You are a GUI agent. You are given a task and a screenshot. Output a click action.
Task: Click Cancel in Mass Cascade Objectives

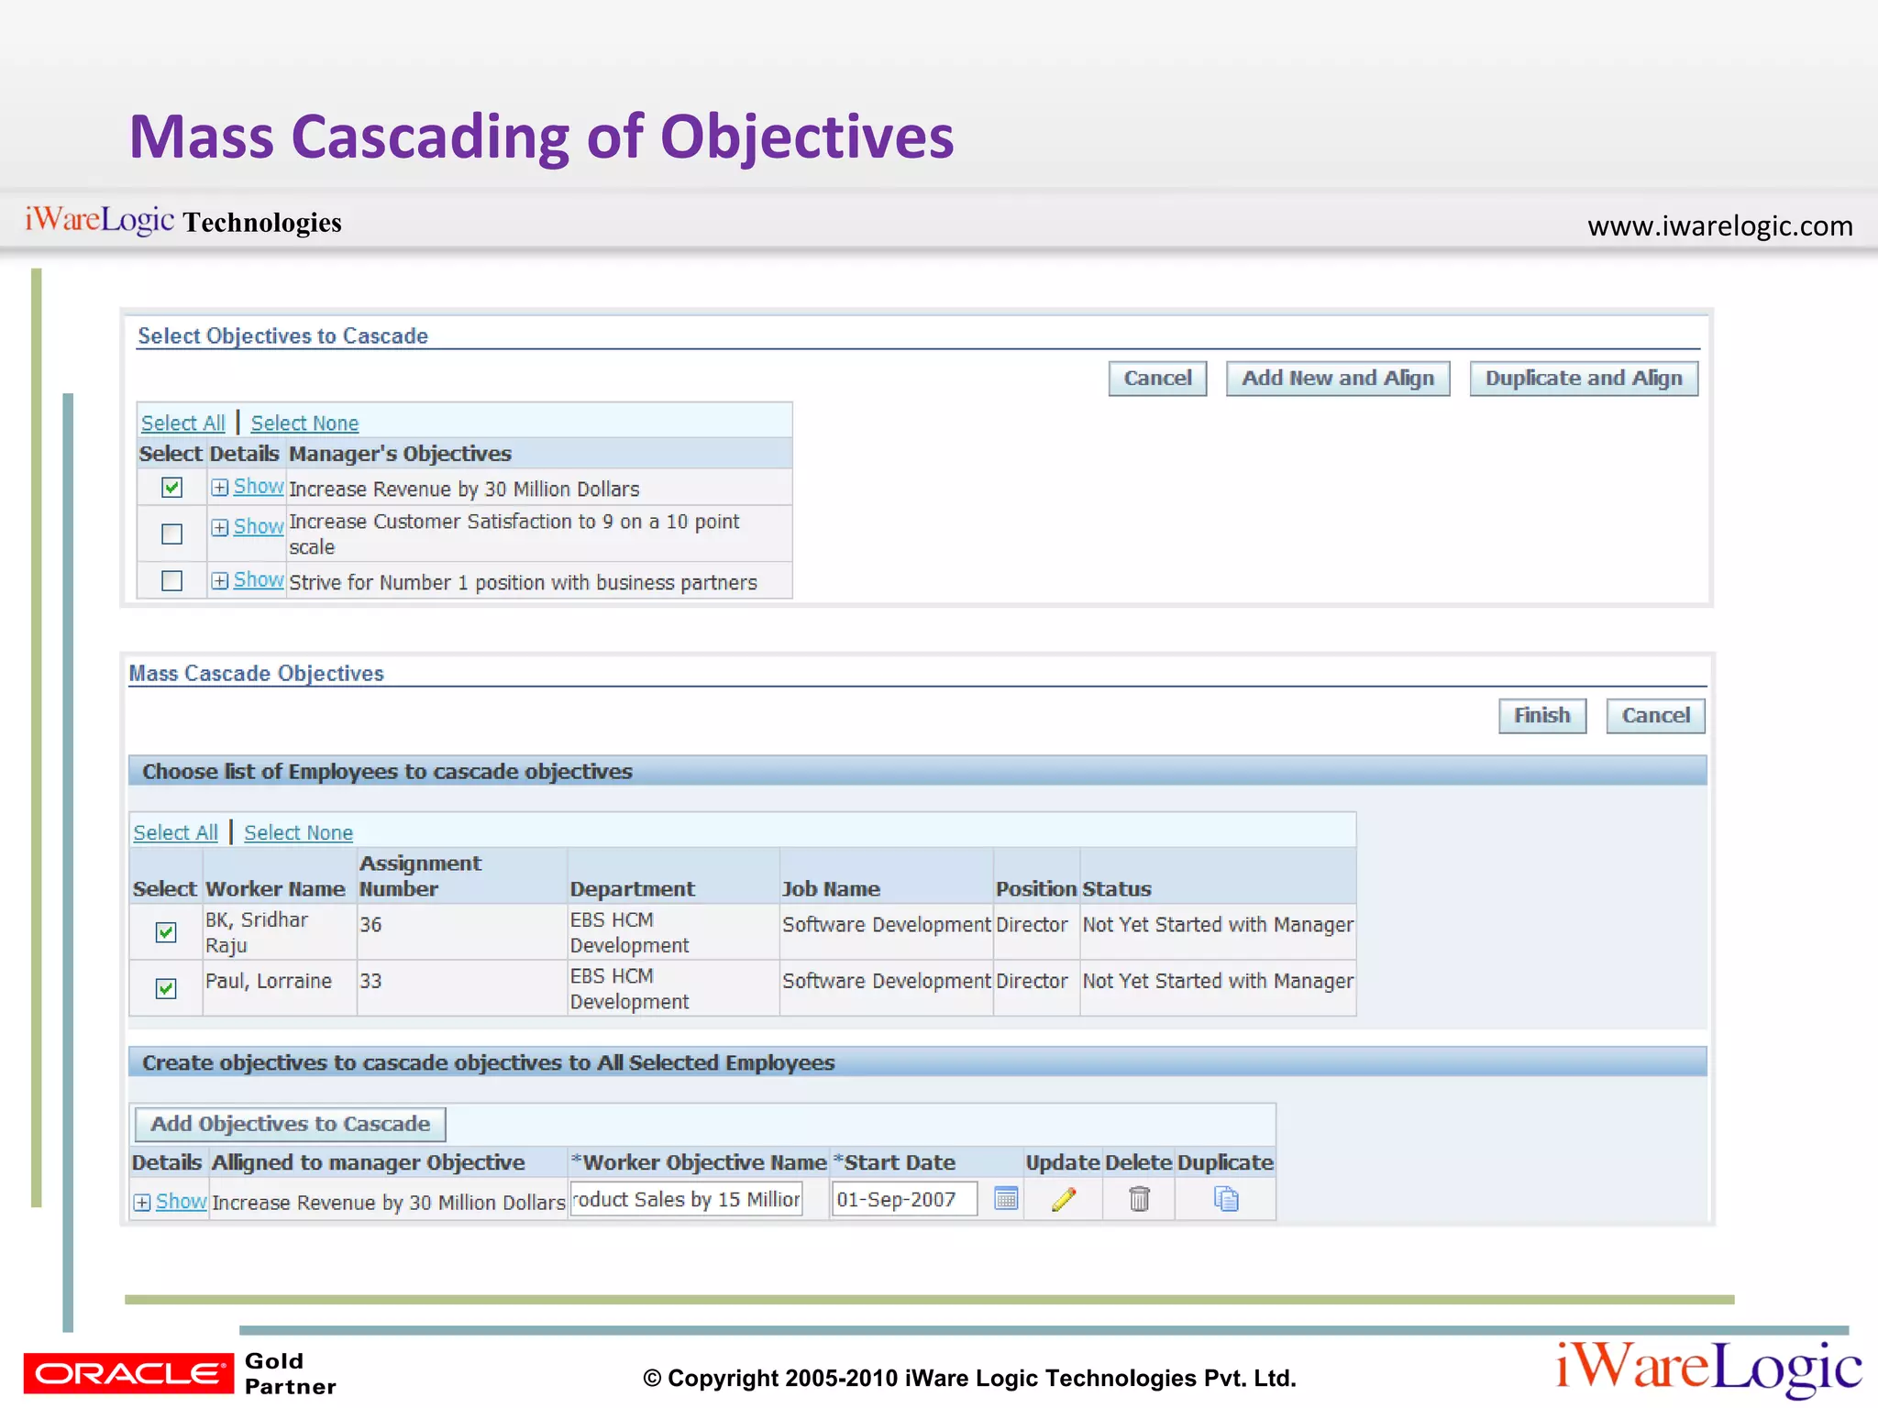(x=1655, y=716)
